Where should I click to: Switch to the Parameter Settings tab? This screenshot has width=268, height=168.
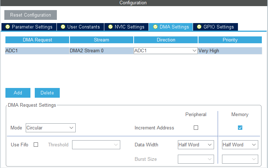point(29,27)
